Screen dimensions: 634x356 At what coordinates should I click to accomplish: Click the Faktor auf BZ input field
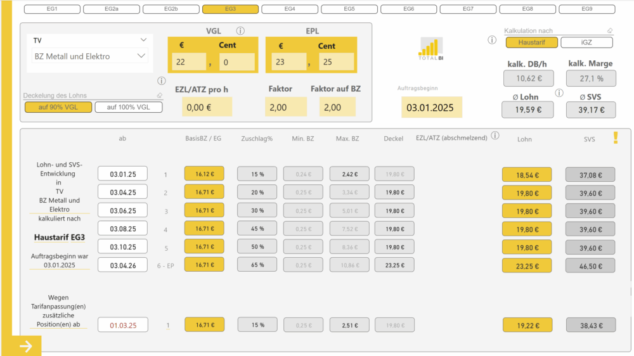(337, 108)
